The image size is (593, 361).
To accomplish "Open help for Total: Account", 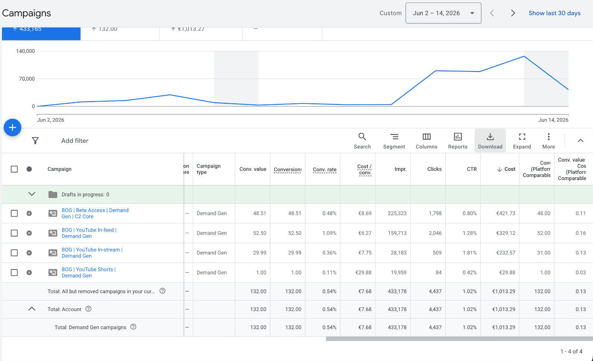I will (88, 309).
